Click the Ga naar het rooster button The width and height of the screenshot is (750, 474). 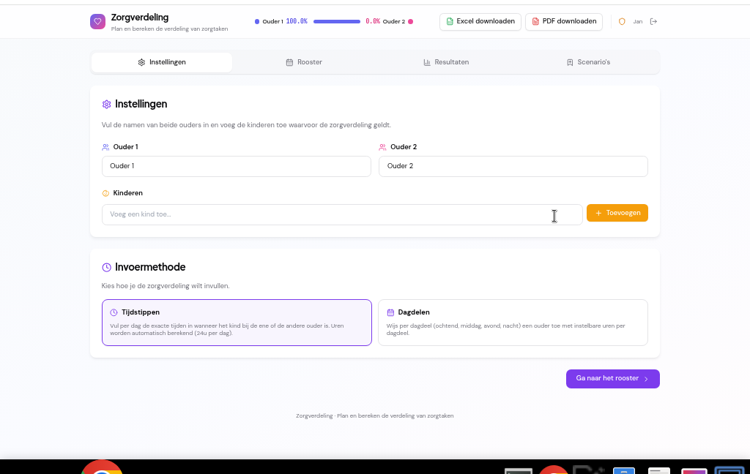tap(612, 378)
